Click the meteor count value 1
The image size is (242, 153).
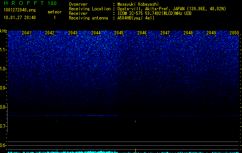tap(55, 18)
